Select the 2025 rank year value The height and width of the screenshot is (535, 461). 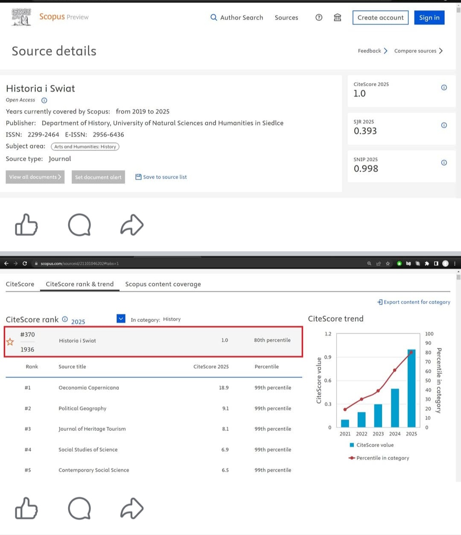point(78,322)
